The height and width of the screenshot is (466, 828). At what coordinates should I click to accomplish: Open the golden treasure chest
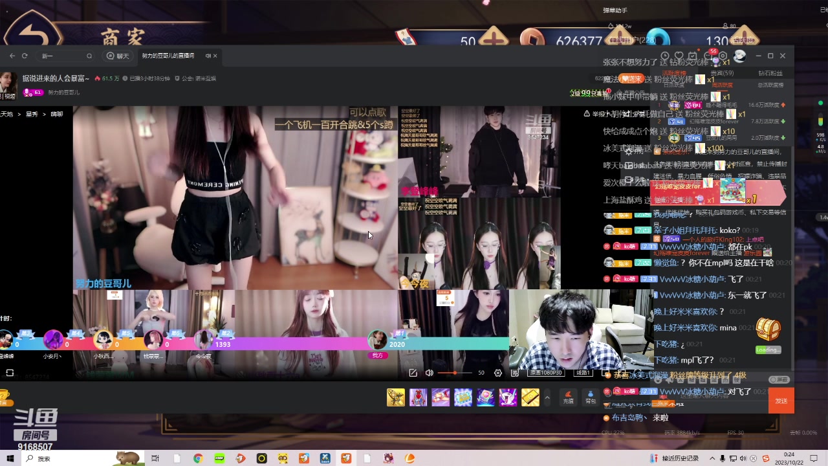click(x=768, y=329)
